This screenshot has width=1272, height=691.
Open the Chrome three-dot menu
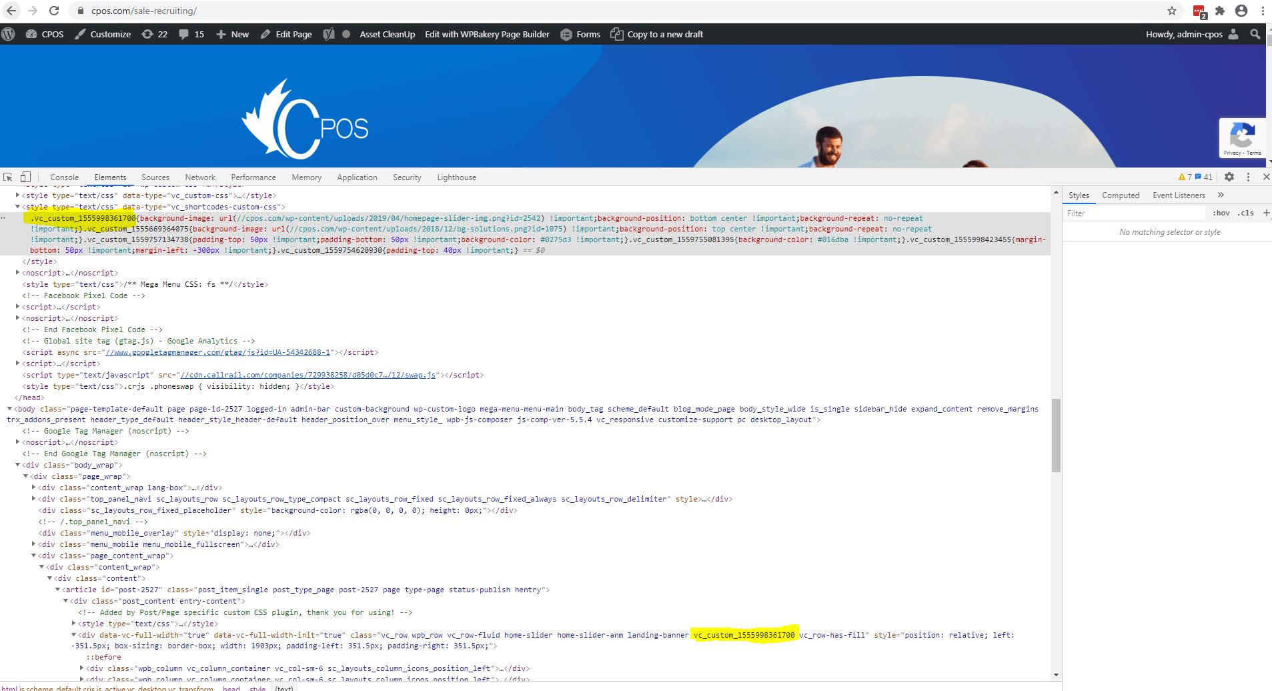pos(1263,11)
